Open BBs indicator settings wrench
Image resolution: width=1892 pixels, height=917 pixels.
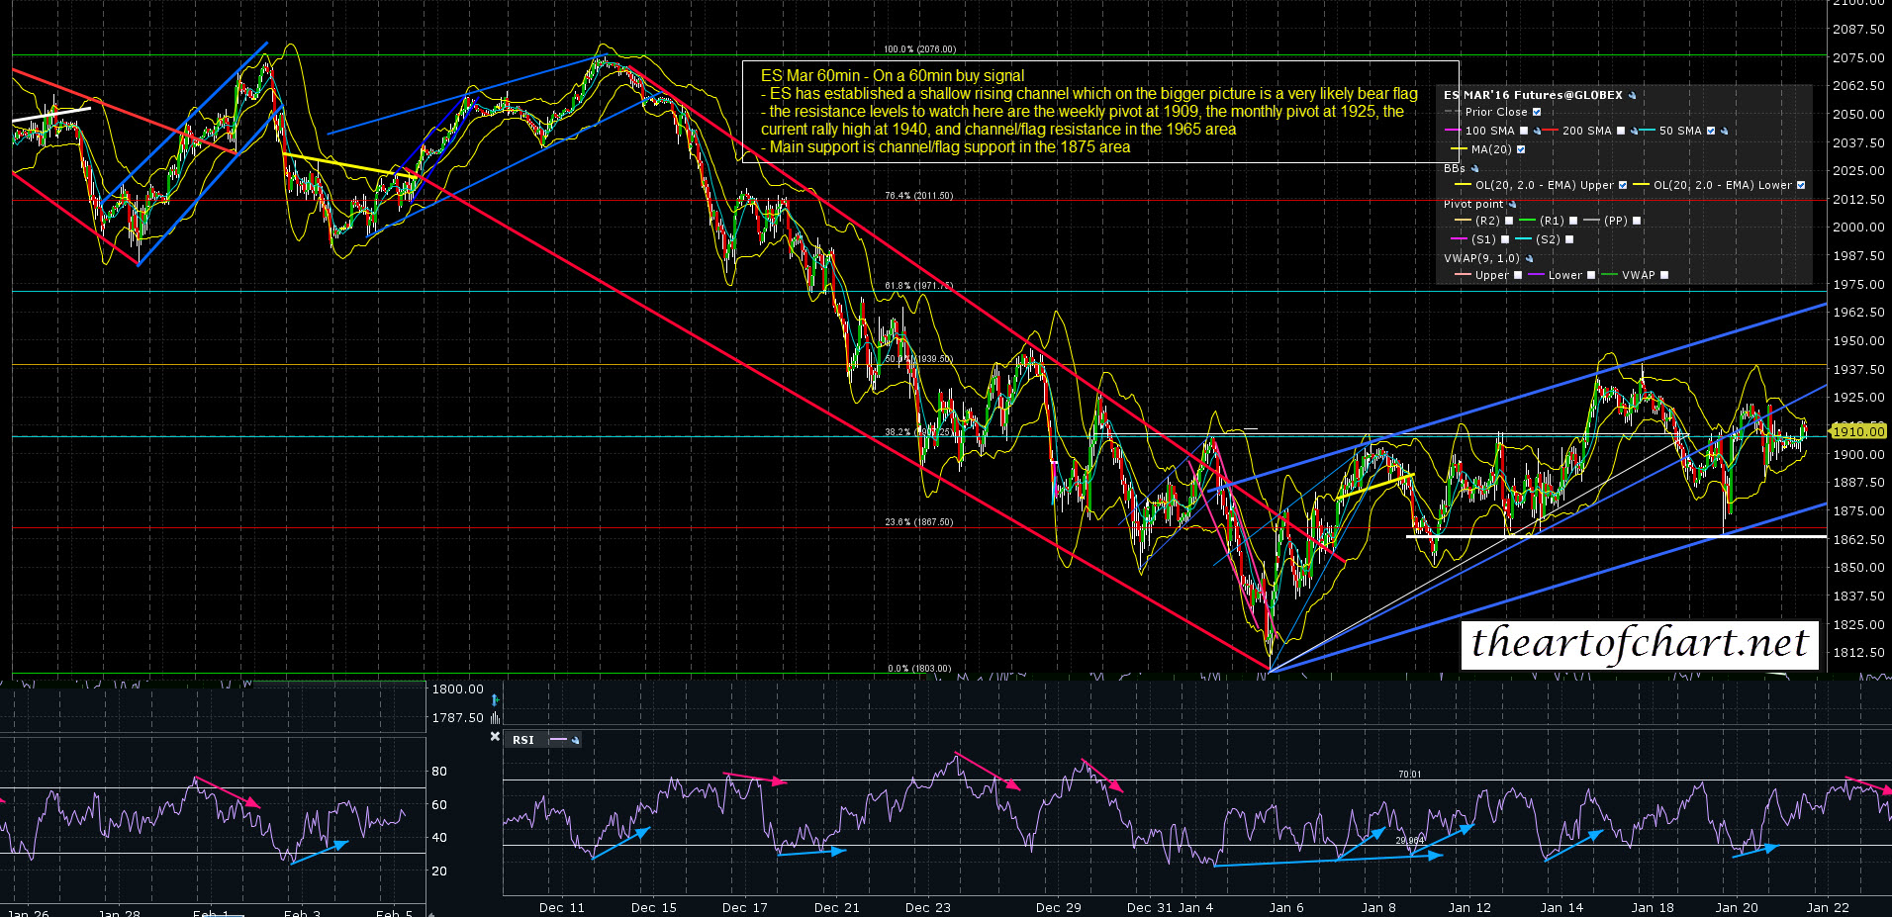[1474, 169]
